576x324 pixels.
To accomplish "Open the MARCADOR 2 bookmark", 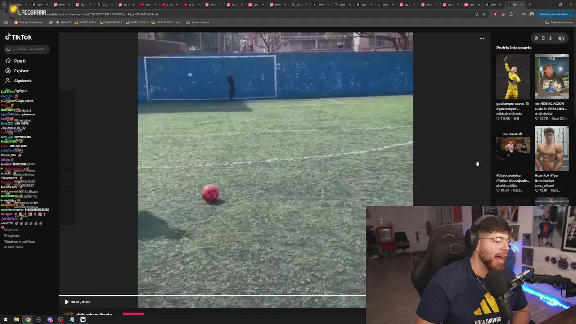I will (111, 22).
